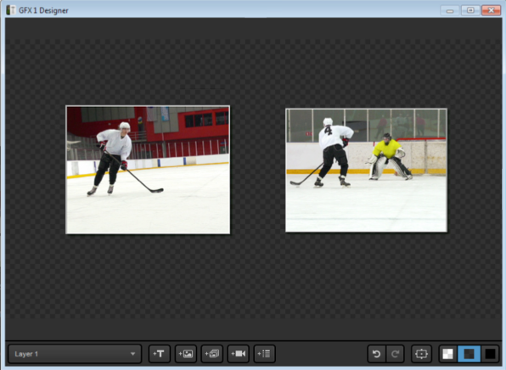Switch canvas background to checkerboard

[x=448, y=354]
